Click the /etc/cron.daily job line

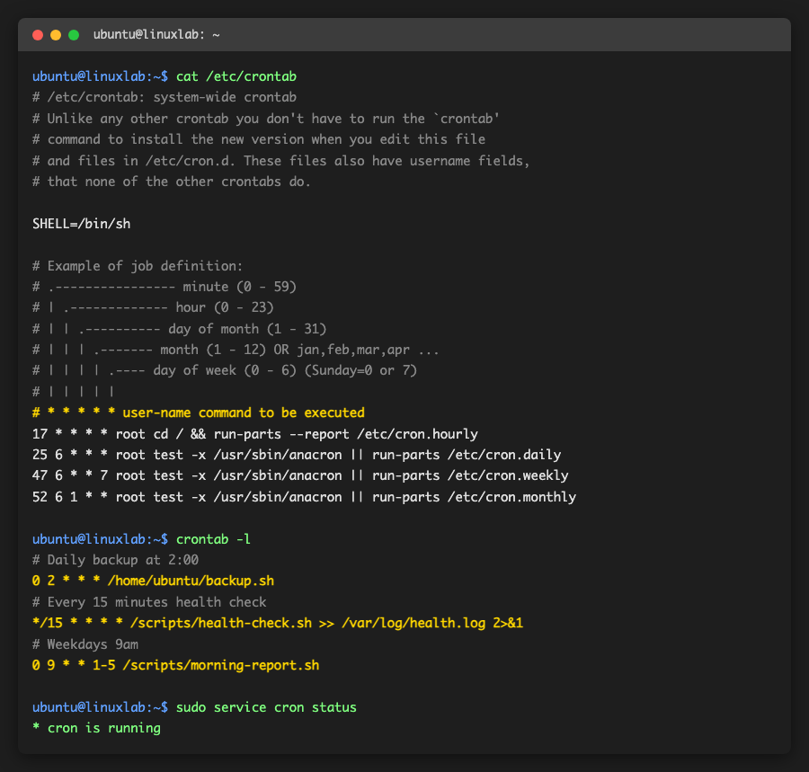coord(297,455)
